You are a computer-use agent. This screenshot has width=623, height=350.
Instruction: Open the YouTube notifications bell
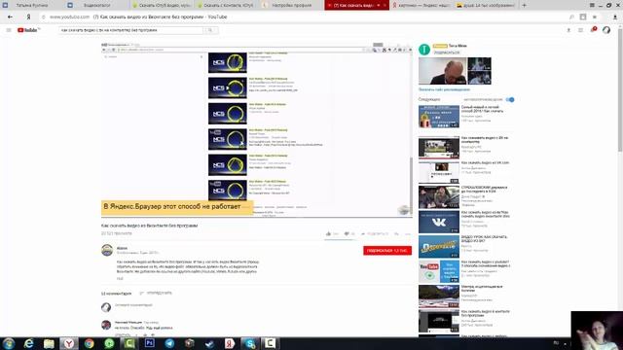(x=594, y=30)
